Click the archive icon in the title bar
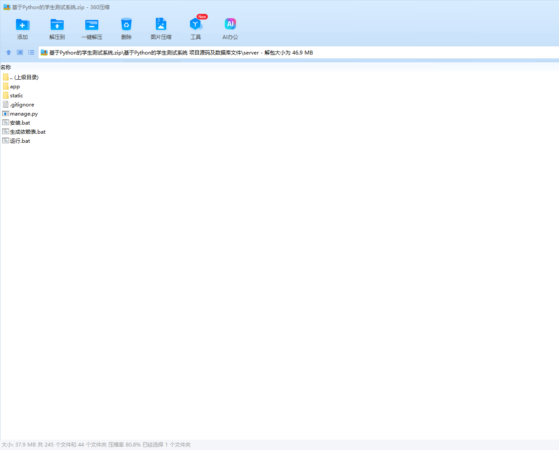 coord(7,7)
